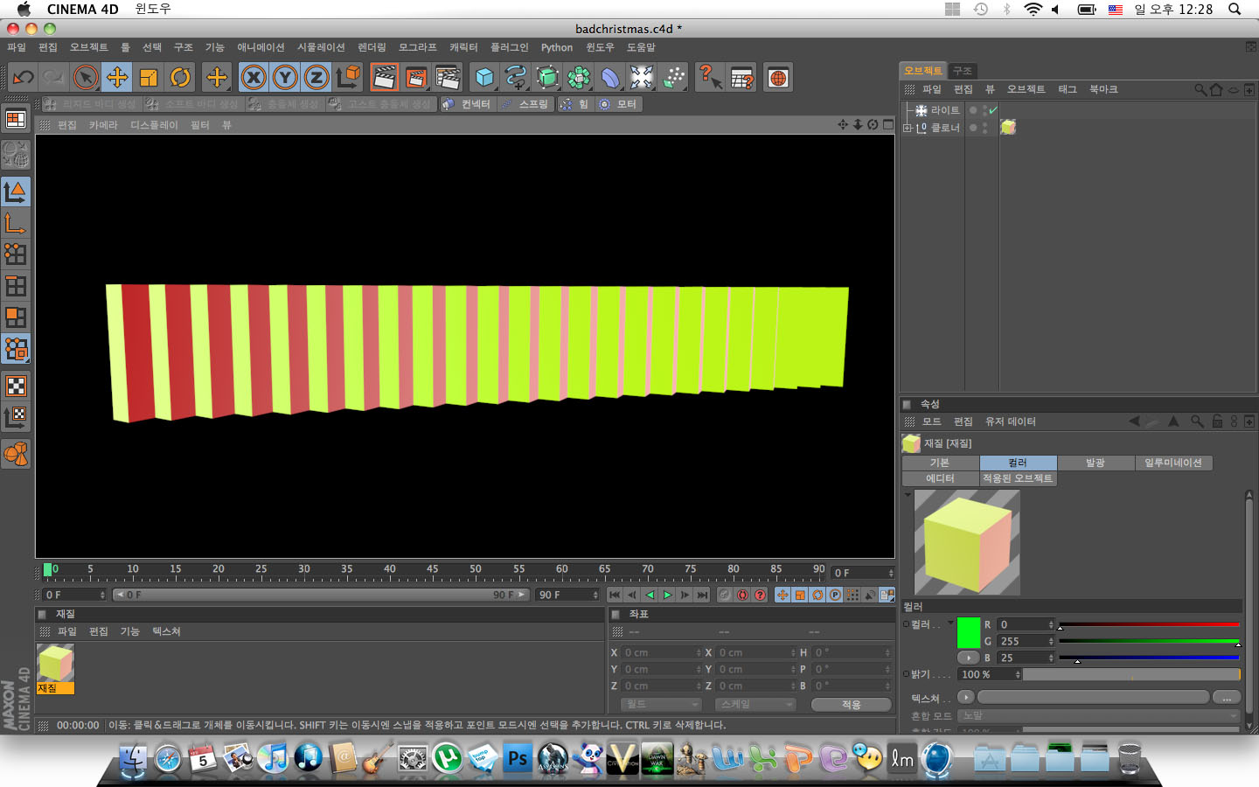
Task: Switch to the 구조 tab
Action: pyautogui.click(x=962, y=70)
